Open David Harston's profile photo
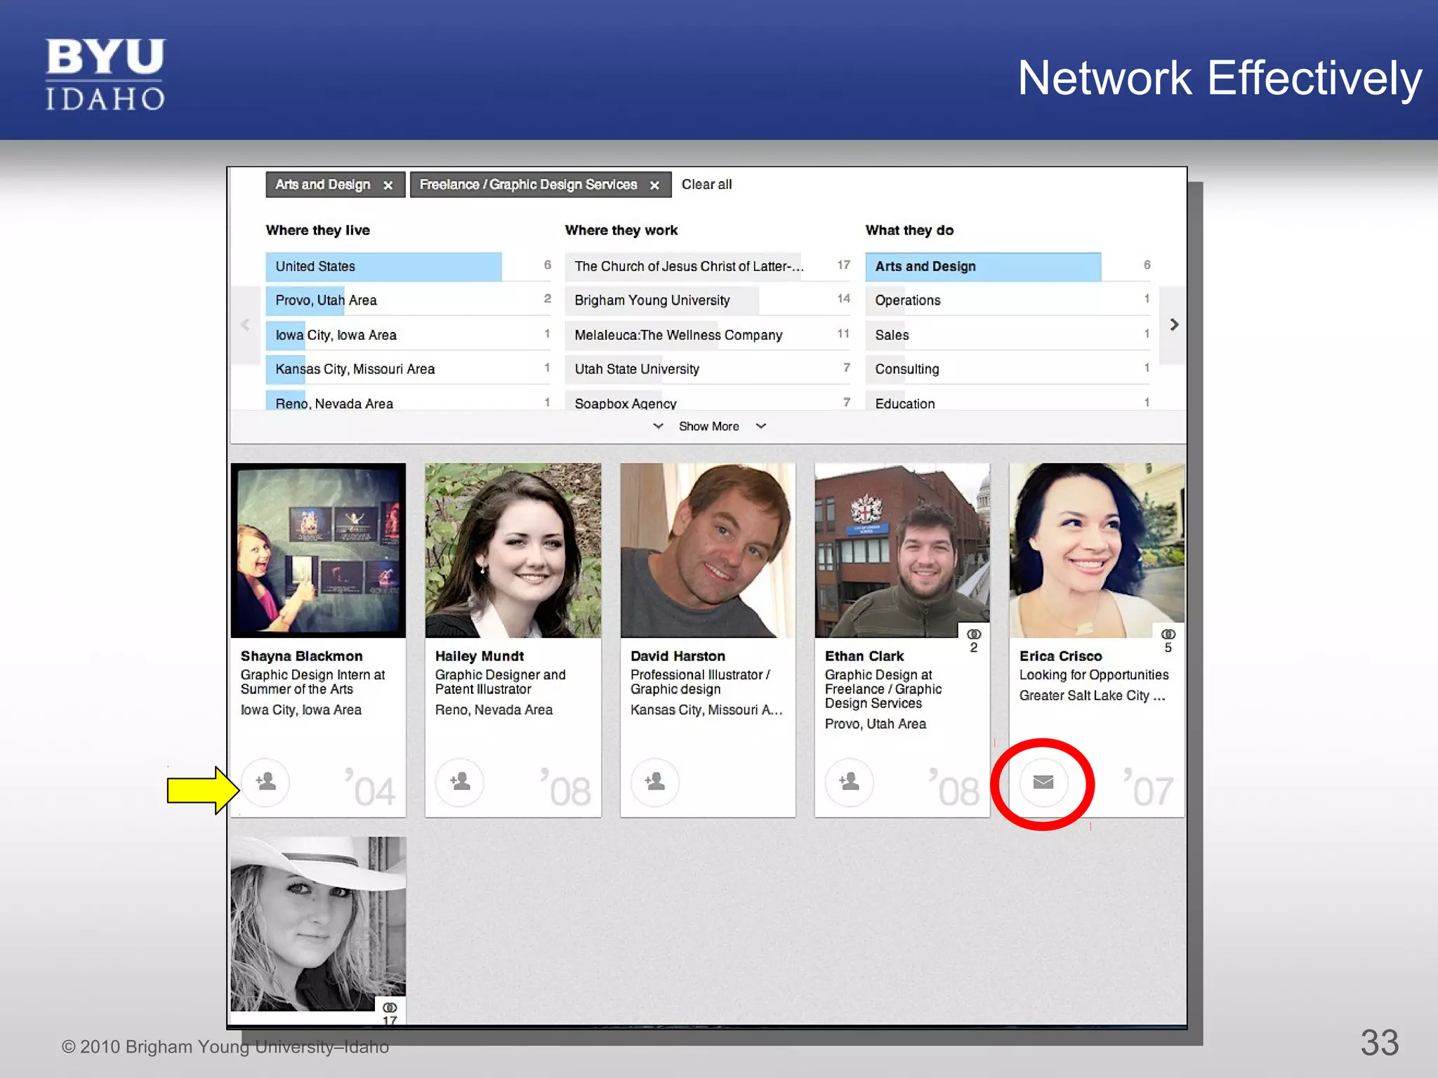 708,550
